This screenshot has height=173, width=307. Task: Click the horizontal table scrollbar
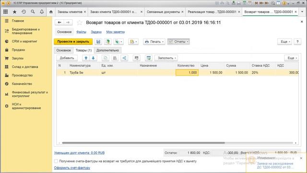pos(143,143)
